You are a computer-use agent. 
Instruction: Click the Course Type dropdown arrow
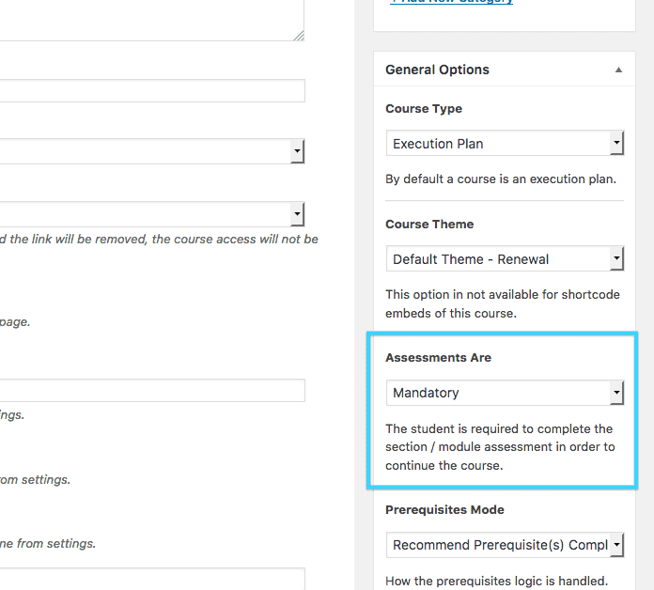pyautogui.click(x=616, y=143)
